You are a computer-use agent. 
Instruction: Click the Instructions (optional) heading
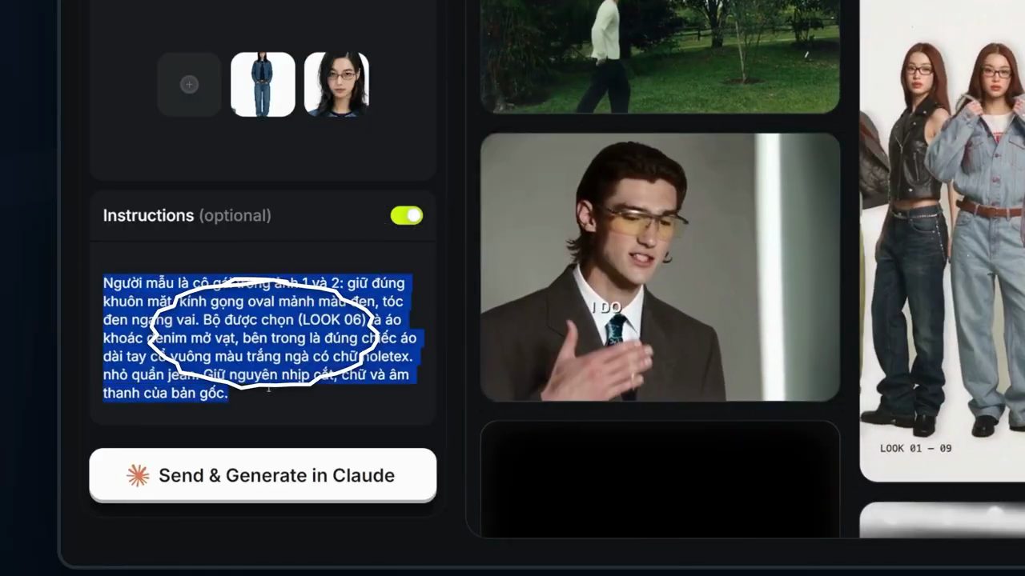tap(187, 215)
